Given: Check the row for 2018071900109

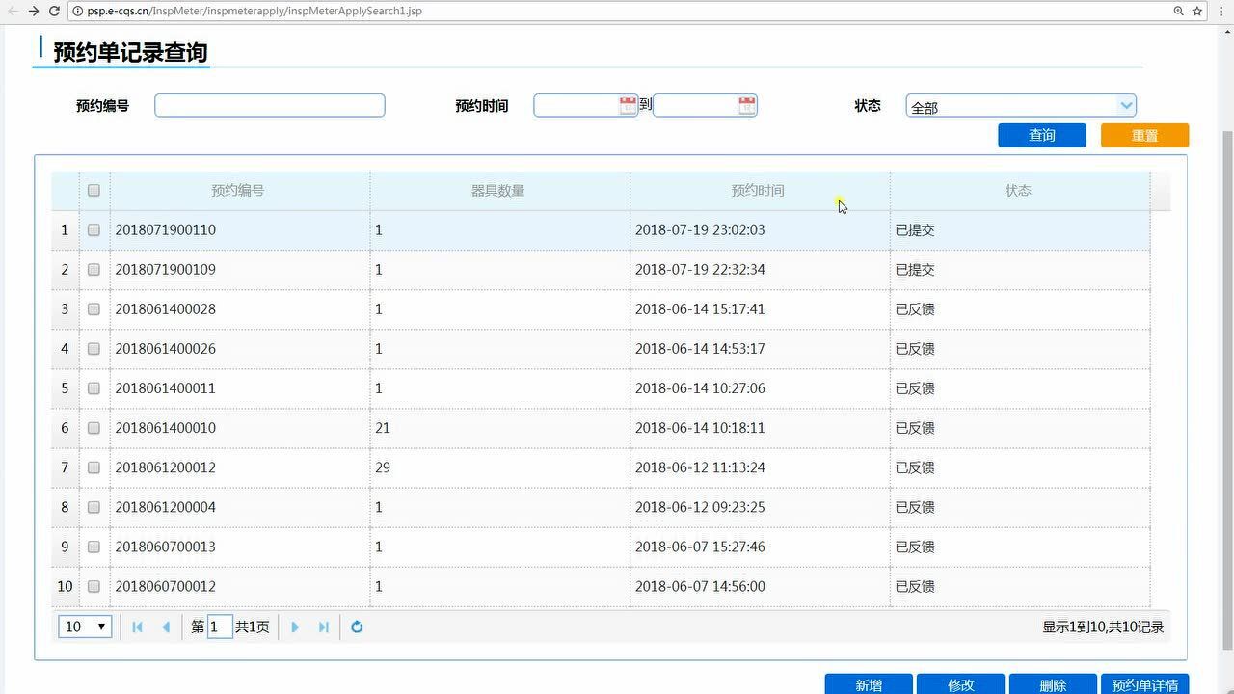Looking at the screenshot, I should click(94, 269).
